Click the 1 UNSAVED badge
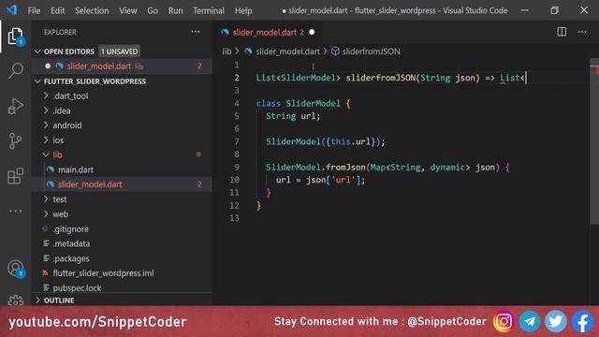 pos(119,51)
